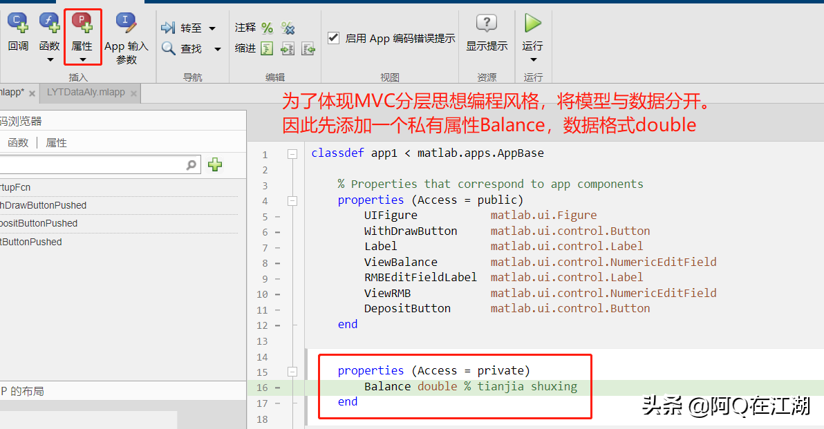The width and height of the screenshot is (824, 429).
Task: Apply smart indent with the 缩进 icon
Action: click(x=267, y=49)
